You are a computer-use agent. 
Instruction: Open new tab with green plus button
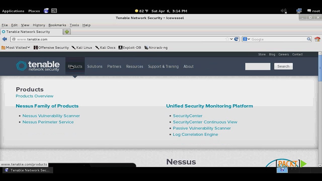67,32
